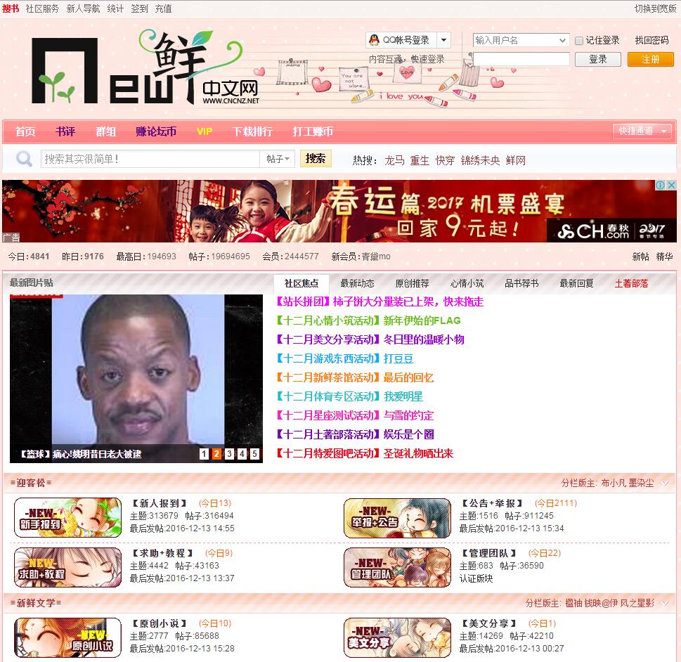Screen dimensions: 681x662
Task: Switch to the 品书荐书 tab
Action: click(x=521, y=284)
